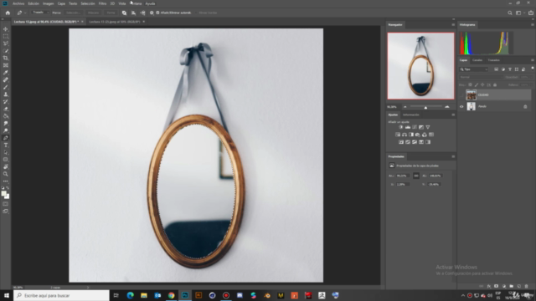Screen dimensions: 536x301
Task: Open the Filtro menu
Action: [x=102, y=3]
